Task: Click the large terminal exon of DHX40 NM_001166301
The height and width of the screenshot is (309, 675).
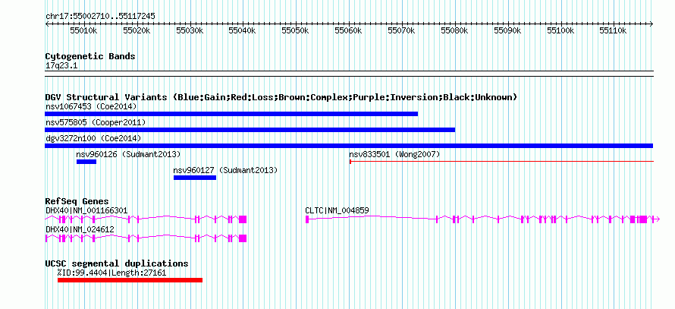Action: tap(243, 219)
